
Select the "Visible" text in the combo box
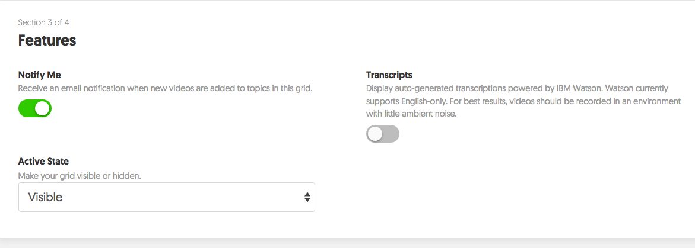[46, 197]
